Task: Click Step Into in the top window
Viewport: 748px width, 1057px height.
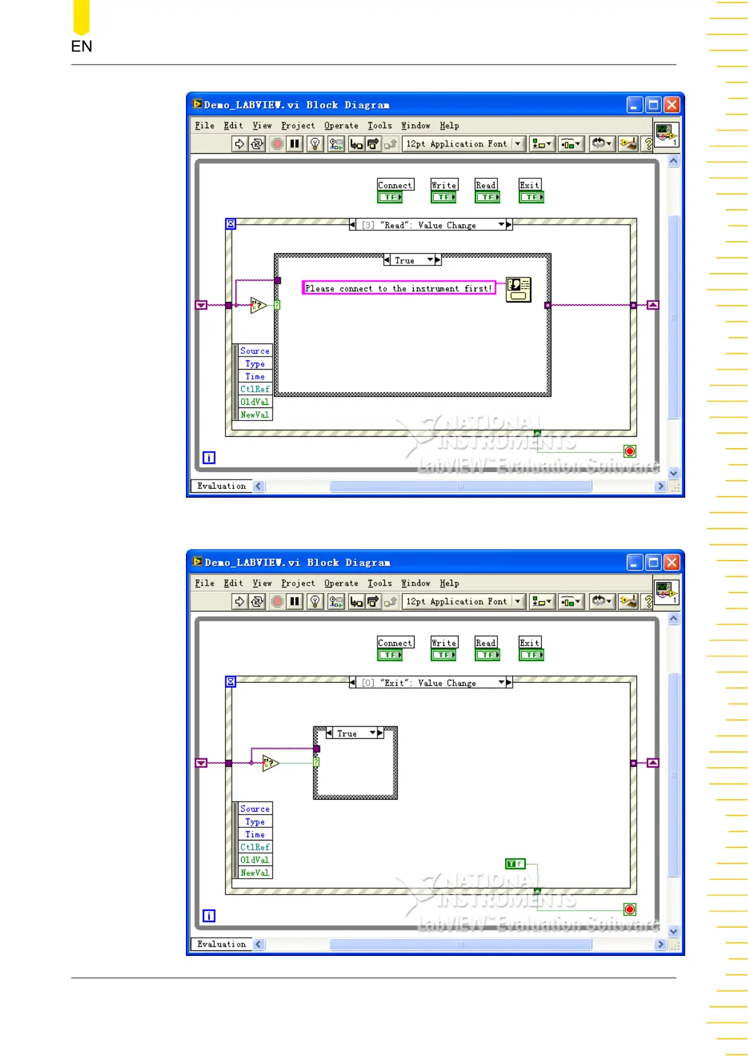Action: (x=356, y=144)
